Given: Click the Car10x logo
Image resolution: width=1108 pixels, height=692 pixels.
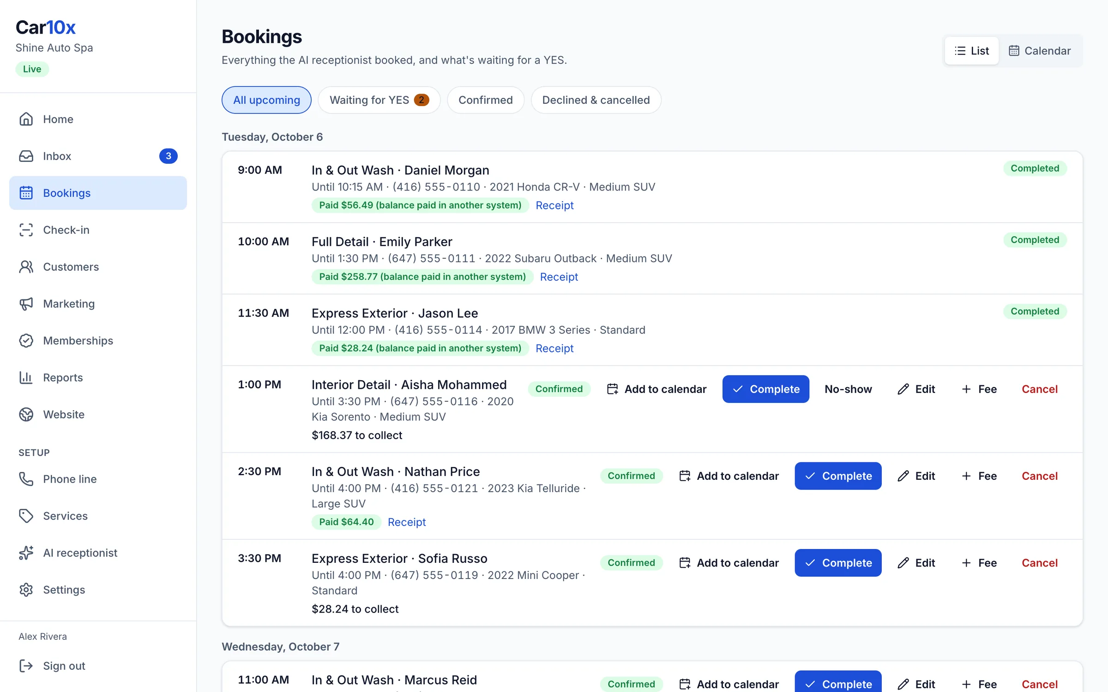Looking at the screenshot, I should [x=45, y=27].
